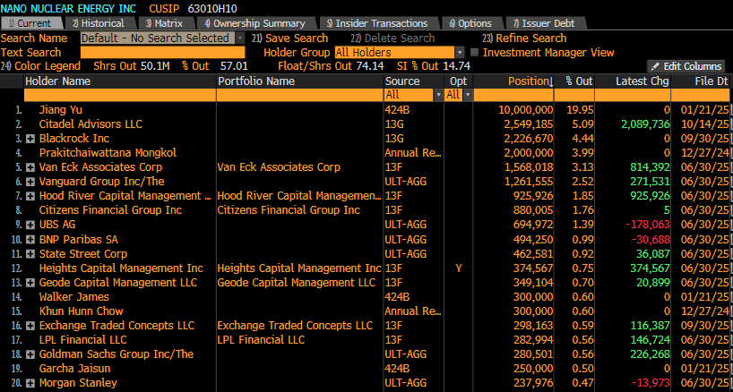Select holder LPL Financial LLC

pyautogui.click(x=82, y=340)
